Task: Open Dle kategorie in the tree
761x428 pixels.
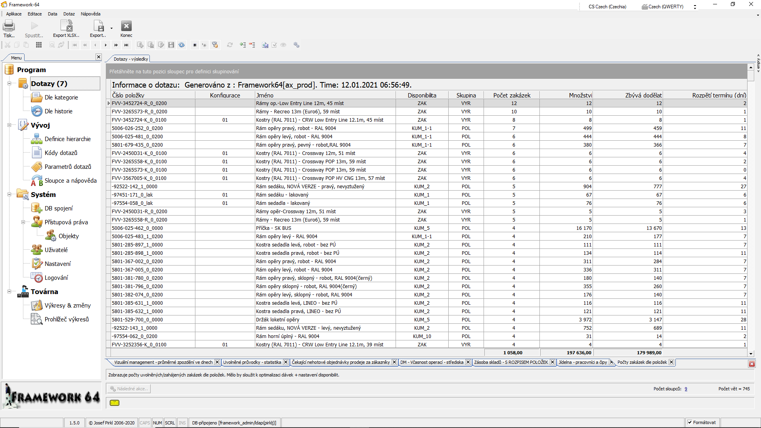Action: 61,97
